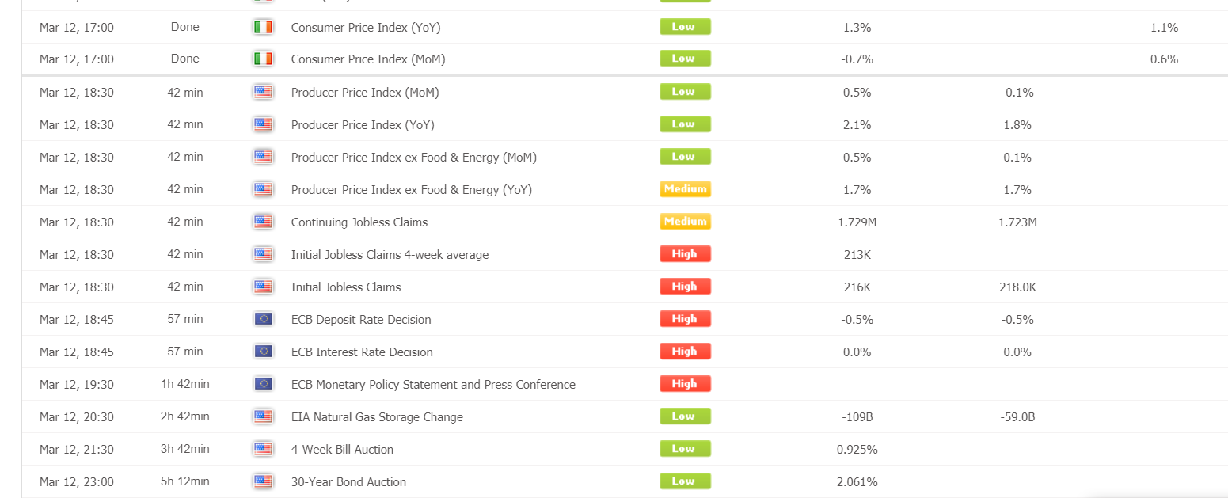Viewport: 1228px width, 498px height.
Task: Click the High badge for ECB Deposit Rate Decision
Action: coord(685,319)
